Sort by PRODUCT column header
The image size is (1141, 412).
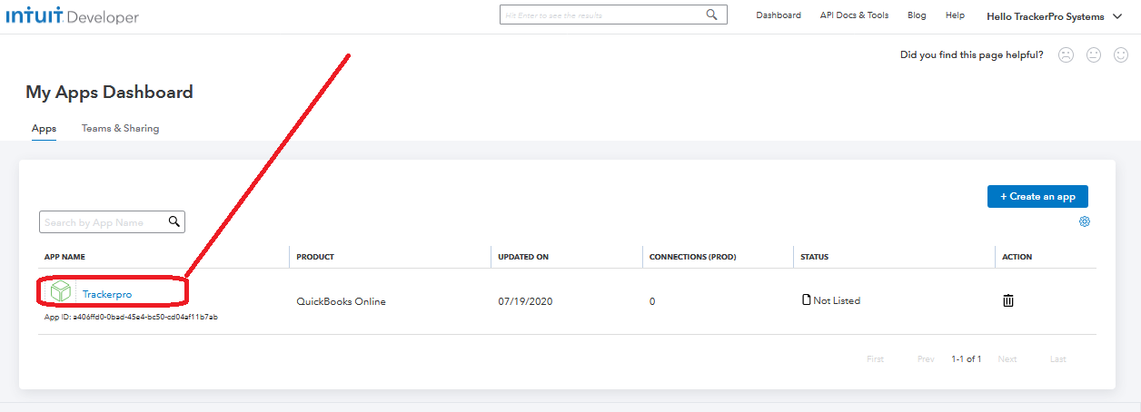tap(315, 257)
